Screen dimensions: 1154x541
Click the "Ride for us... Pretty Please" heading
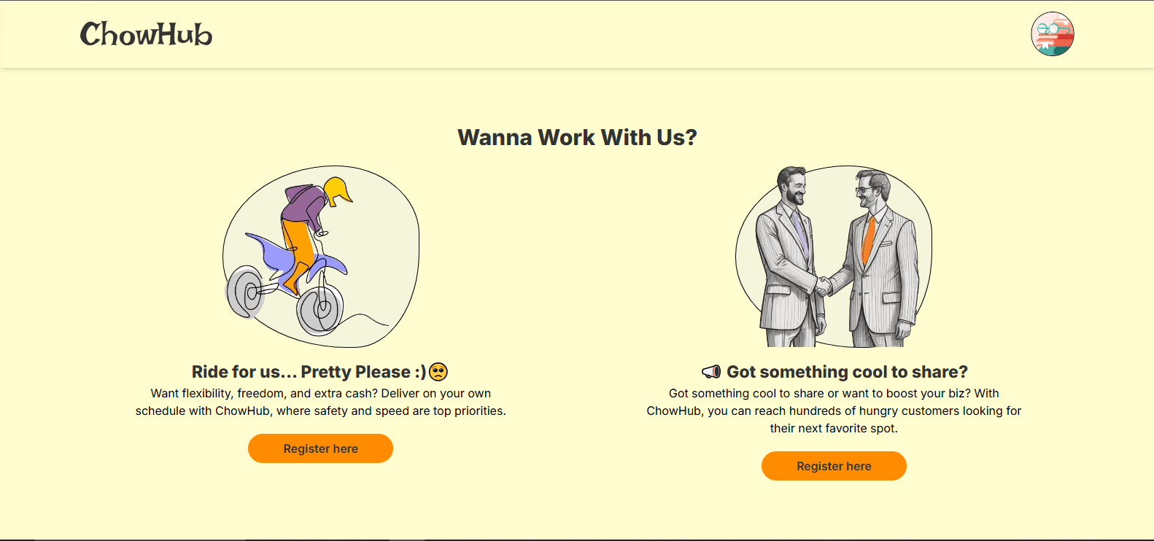tap(309, 372)
